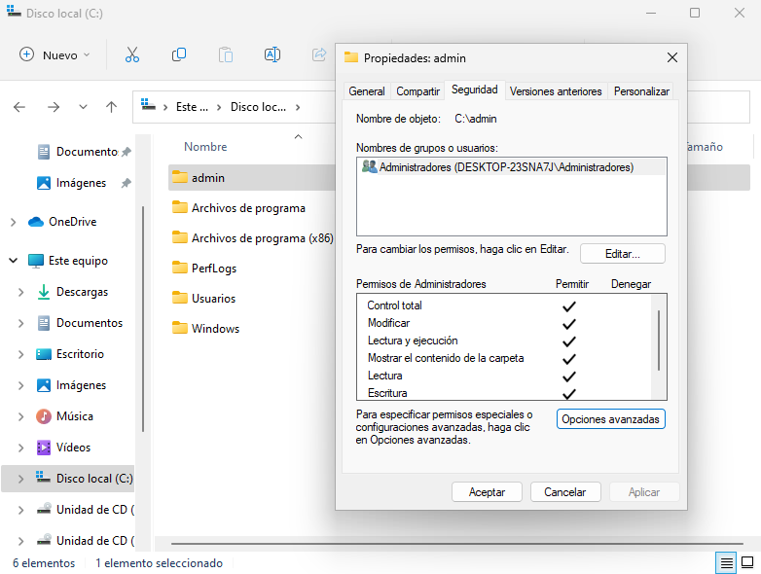Click the Opciones avanzadas button
This screenshot has width=761, height=574.
[x=610, y=419]
